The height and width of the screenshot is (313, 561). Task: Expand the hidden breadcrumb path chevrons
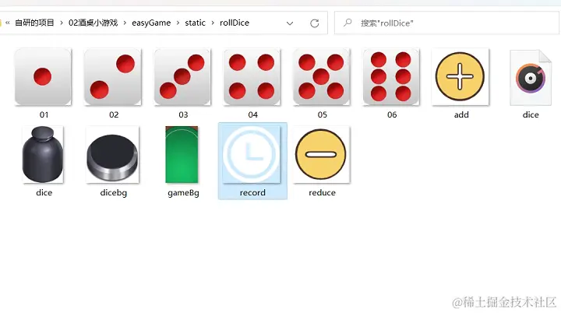(8, 23)
